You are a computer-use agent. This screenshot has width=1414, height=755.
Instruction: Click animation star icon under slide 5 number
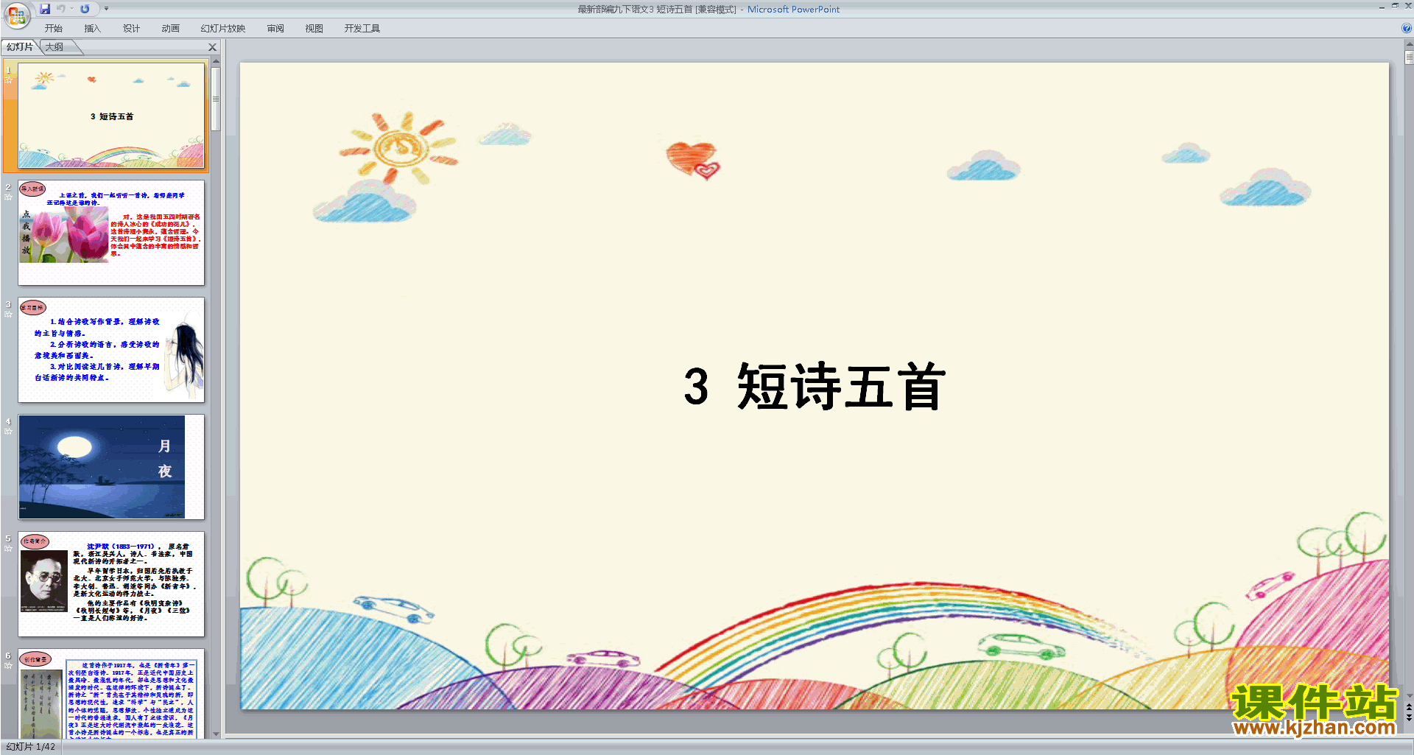pyautogui.click(x=9, y=549)
